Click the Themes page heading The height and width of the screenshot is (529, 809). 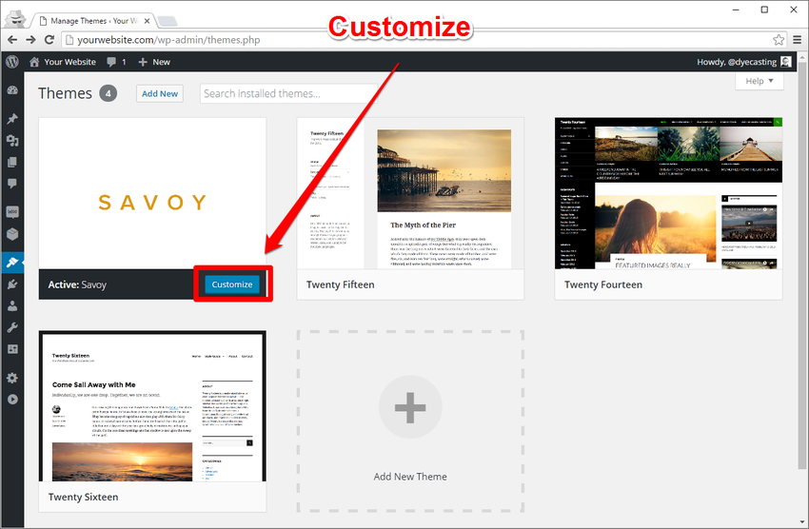tap(65, 93)
